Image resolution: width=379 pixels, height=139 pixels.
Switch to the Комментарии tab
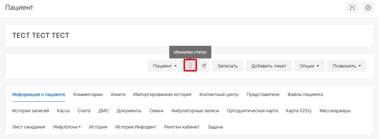coord(88,94)
